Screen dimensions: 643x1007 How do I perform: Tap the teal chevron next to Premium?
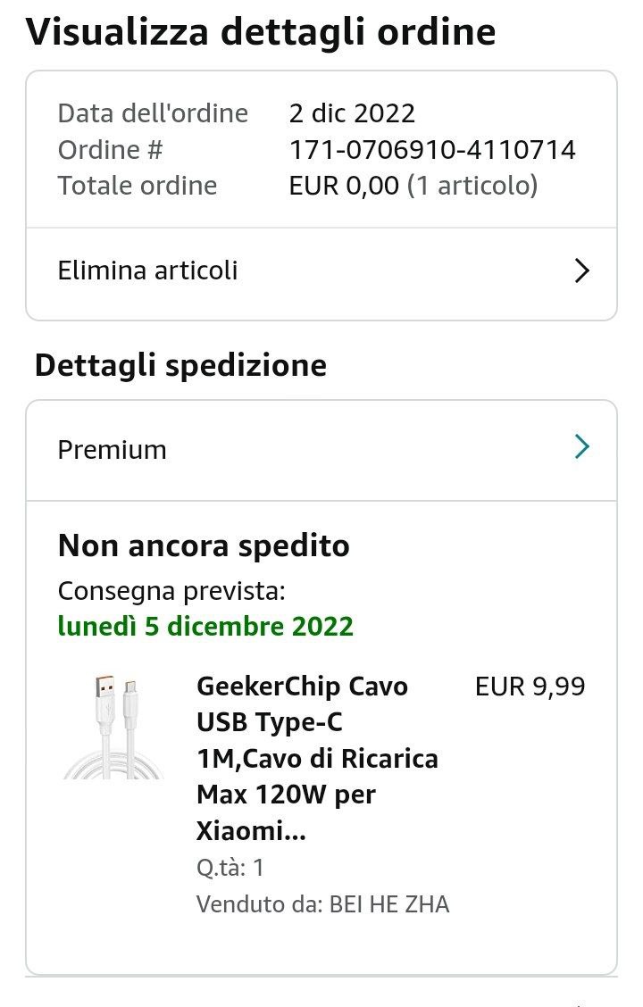coord(582,447)
